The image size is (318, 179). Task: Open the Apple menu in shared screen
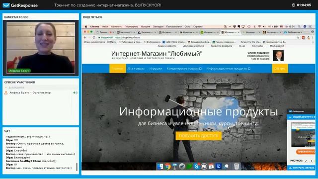pyautogui.click(x=86, y=26)
